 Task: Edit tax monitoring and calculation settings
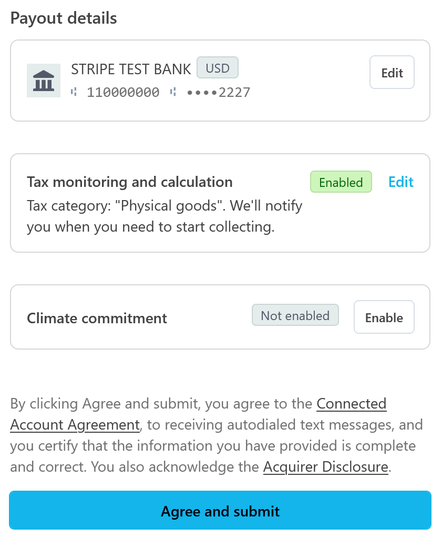[x=401, y=182]
